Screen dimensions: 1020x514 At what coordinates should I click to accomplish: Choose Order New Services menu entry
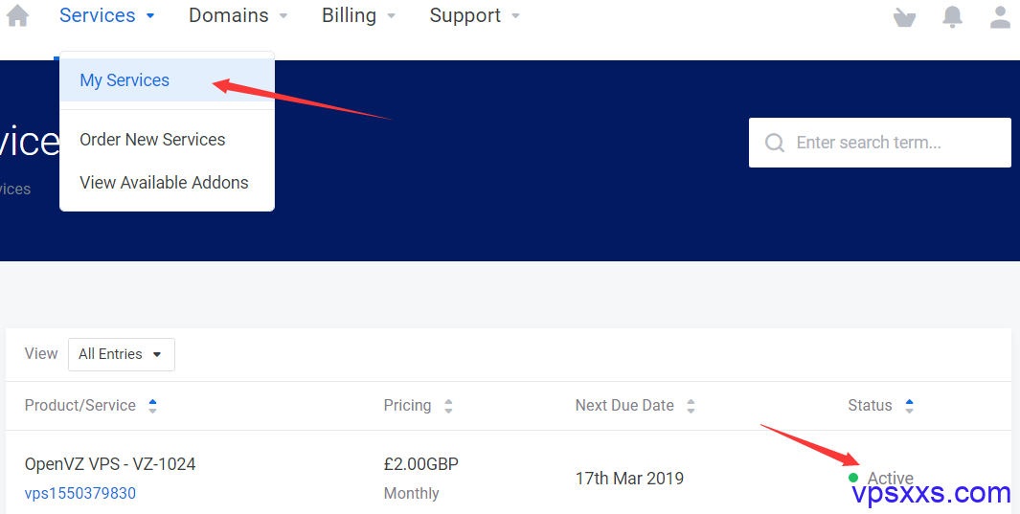(x=152, y=139)
